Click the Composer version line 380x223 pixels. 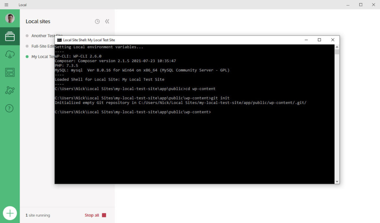pos(115,61)
